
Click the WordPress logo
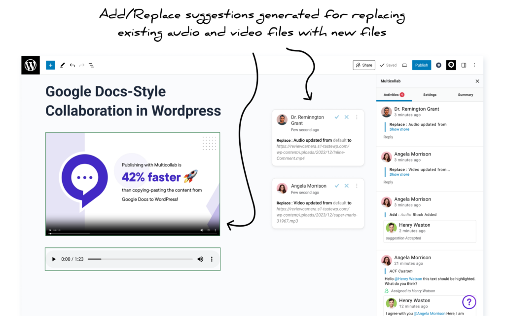coord(31,65)
